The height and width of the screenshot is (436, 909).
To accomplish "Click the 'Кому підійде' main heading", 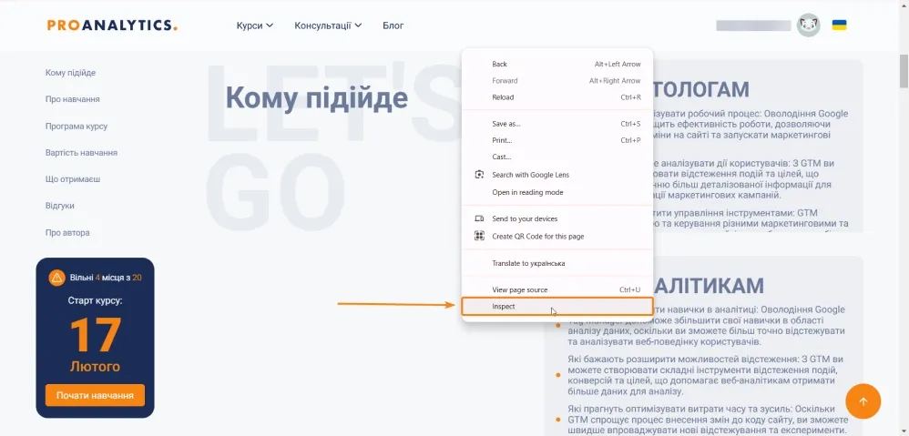I will point(317,98).
